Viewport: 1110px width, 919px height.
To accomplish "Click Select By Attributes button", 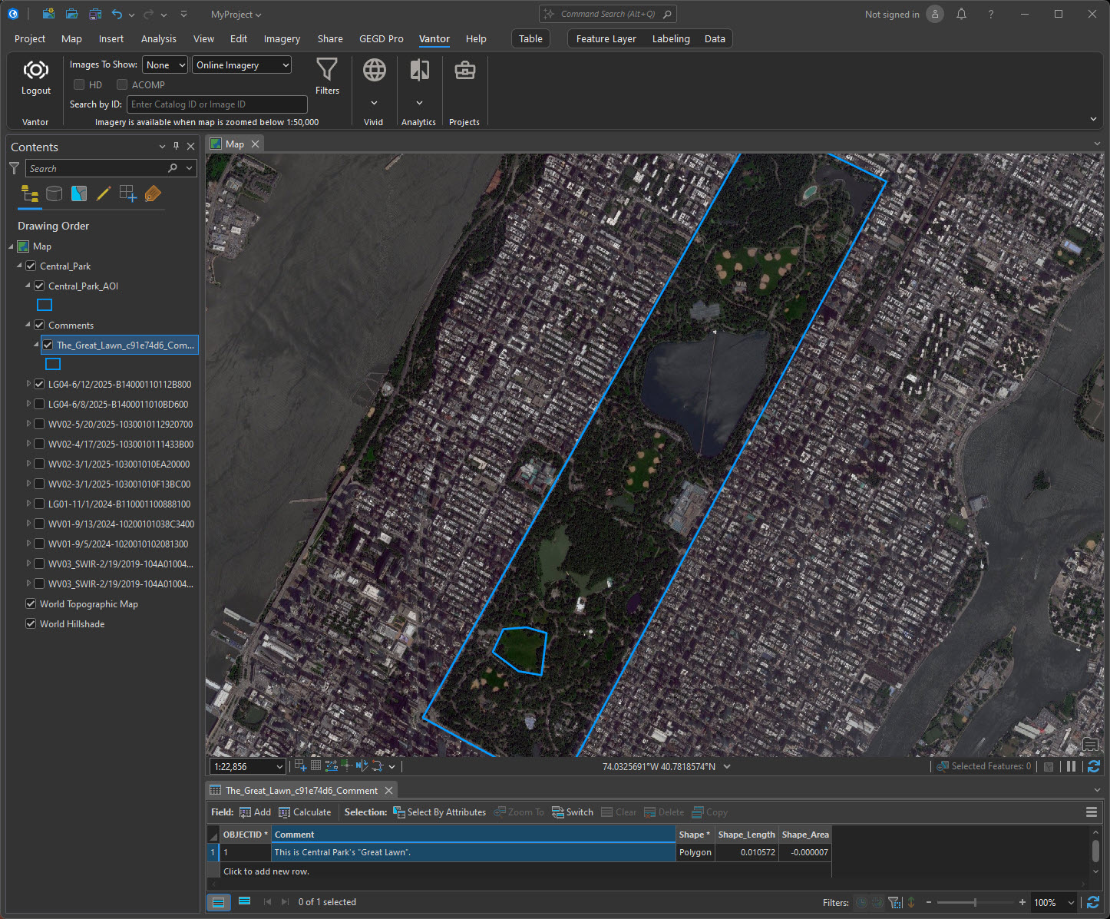I will [x=439, y=812].
